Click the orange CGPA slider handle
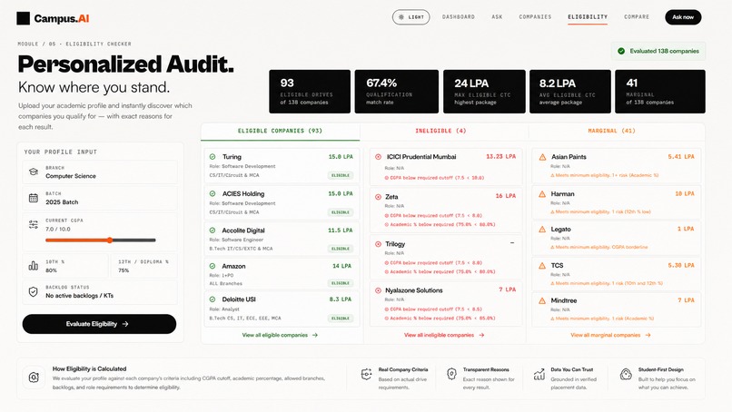Viewport: 732px width, 412px height. (110, 240)
